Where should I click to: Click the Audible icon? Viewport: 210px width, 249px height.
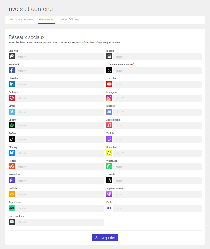(x=12, y=194)
